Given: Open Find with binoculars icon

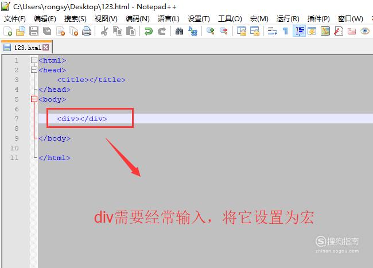Looking at the screenshot, I should 179,31.
